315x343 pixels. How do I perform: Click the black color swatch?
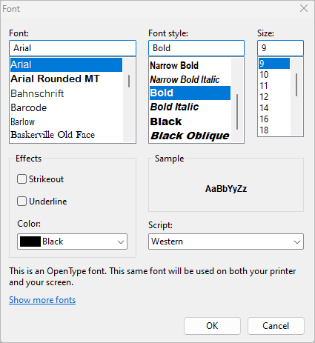[x=30, y=242]
